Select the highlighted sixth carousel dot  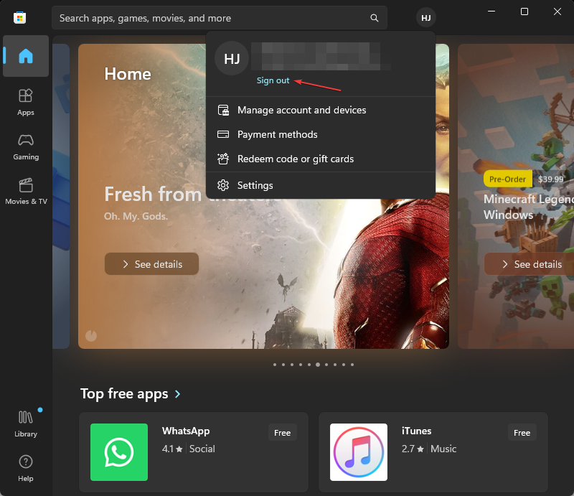pyautogui.click(x=318, y=365)
